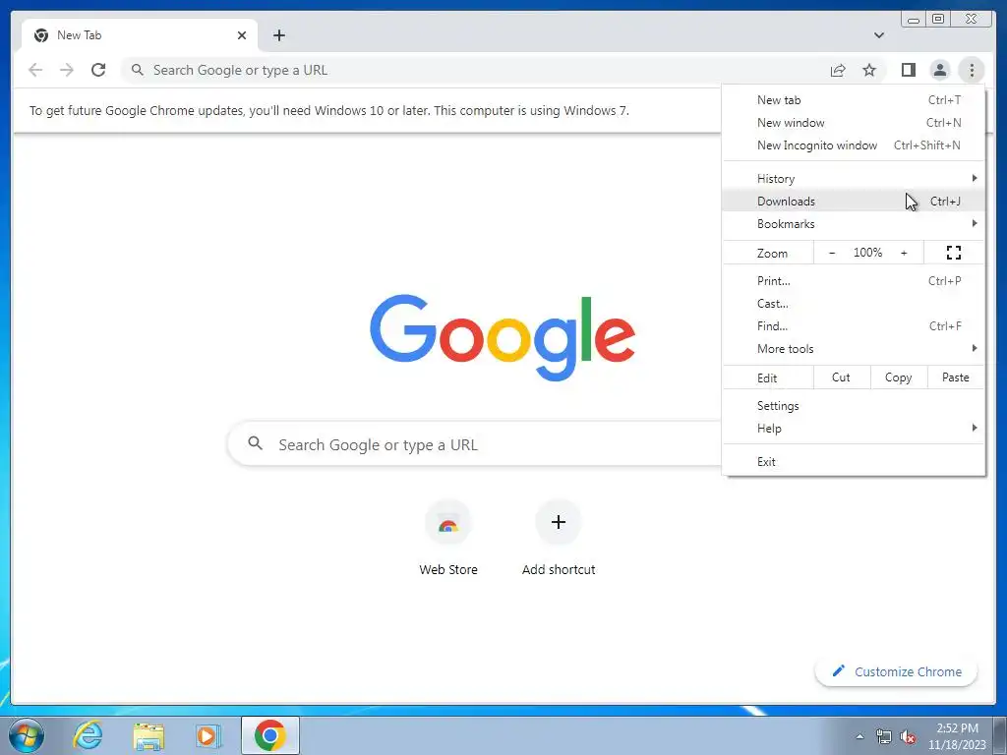
Task: Click the Chrome taskbar icon
Action: click(x=269, y=735)
